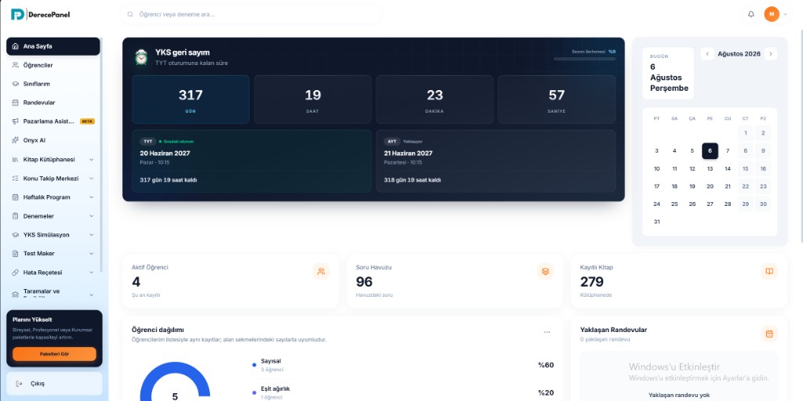This screenshot has width=803, height=401.
Task: Click the Sezon ilerlemesi progress bar
Action: [x=584, y=59]
